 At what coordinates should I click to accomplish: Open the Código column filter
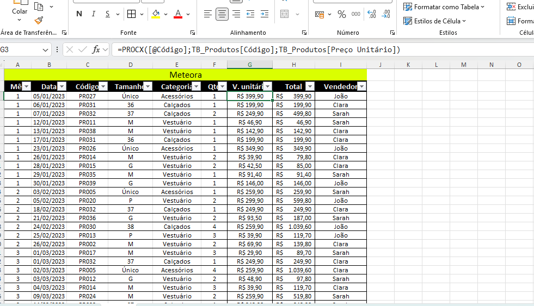(x=103, y=86)
